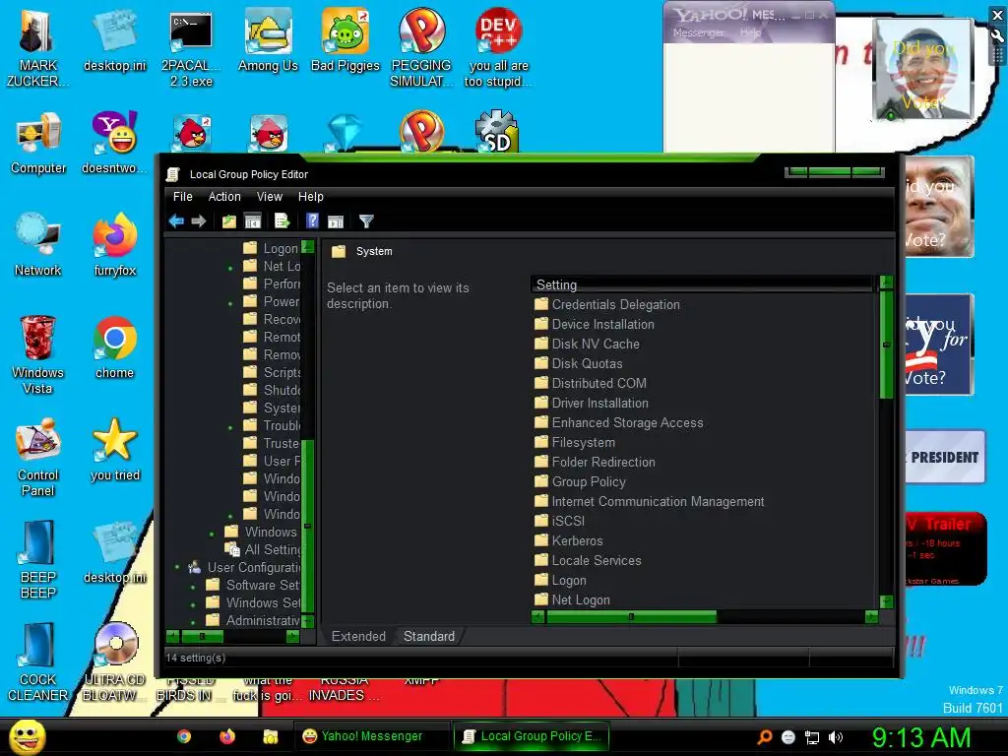This screenshot has width=1008, height=756.
Task: Click the Export List toolbar icon
Action: tap(283, 221)
